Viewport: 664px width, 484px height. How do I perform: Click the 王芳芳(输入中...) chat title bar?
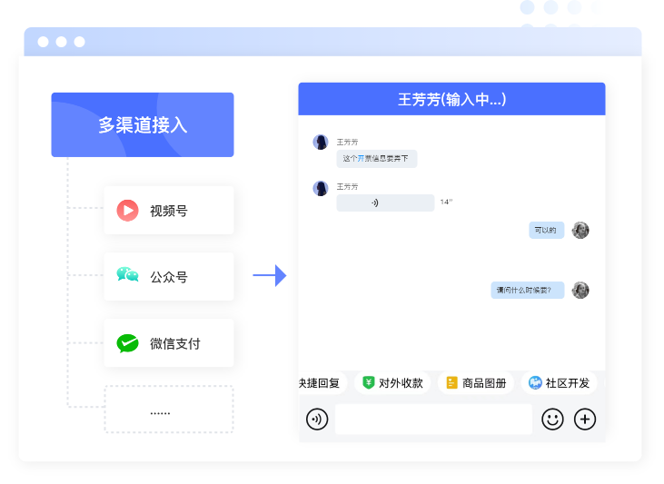pyautogui.click(x=451, y=99)
